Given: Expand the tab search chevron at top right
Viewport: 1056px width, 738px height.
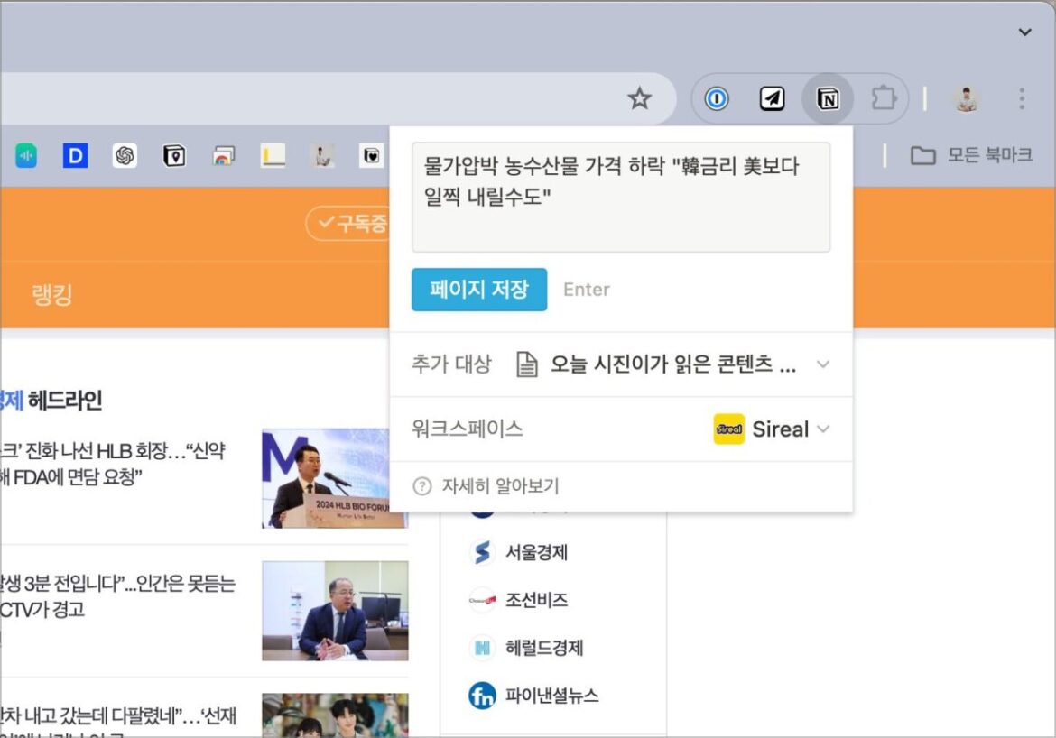Looking at the screenshot, I should (x=1024, y=32).
